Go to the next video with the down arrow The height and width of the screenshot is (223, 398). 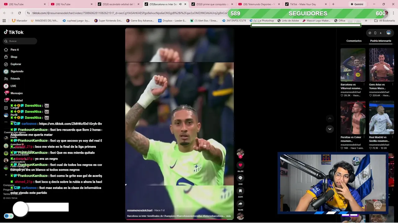pos(330,129)
